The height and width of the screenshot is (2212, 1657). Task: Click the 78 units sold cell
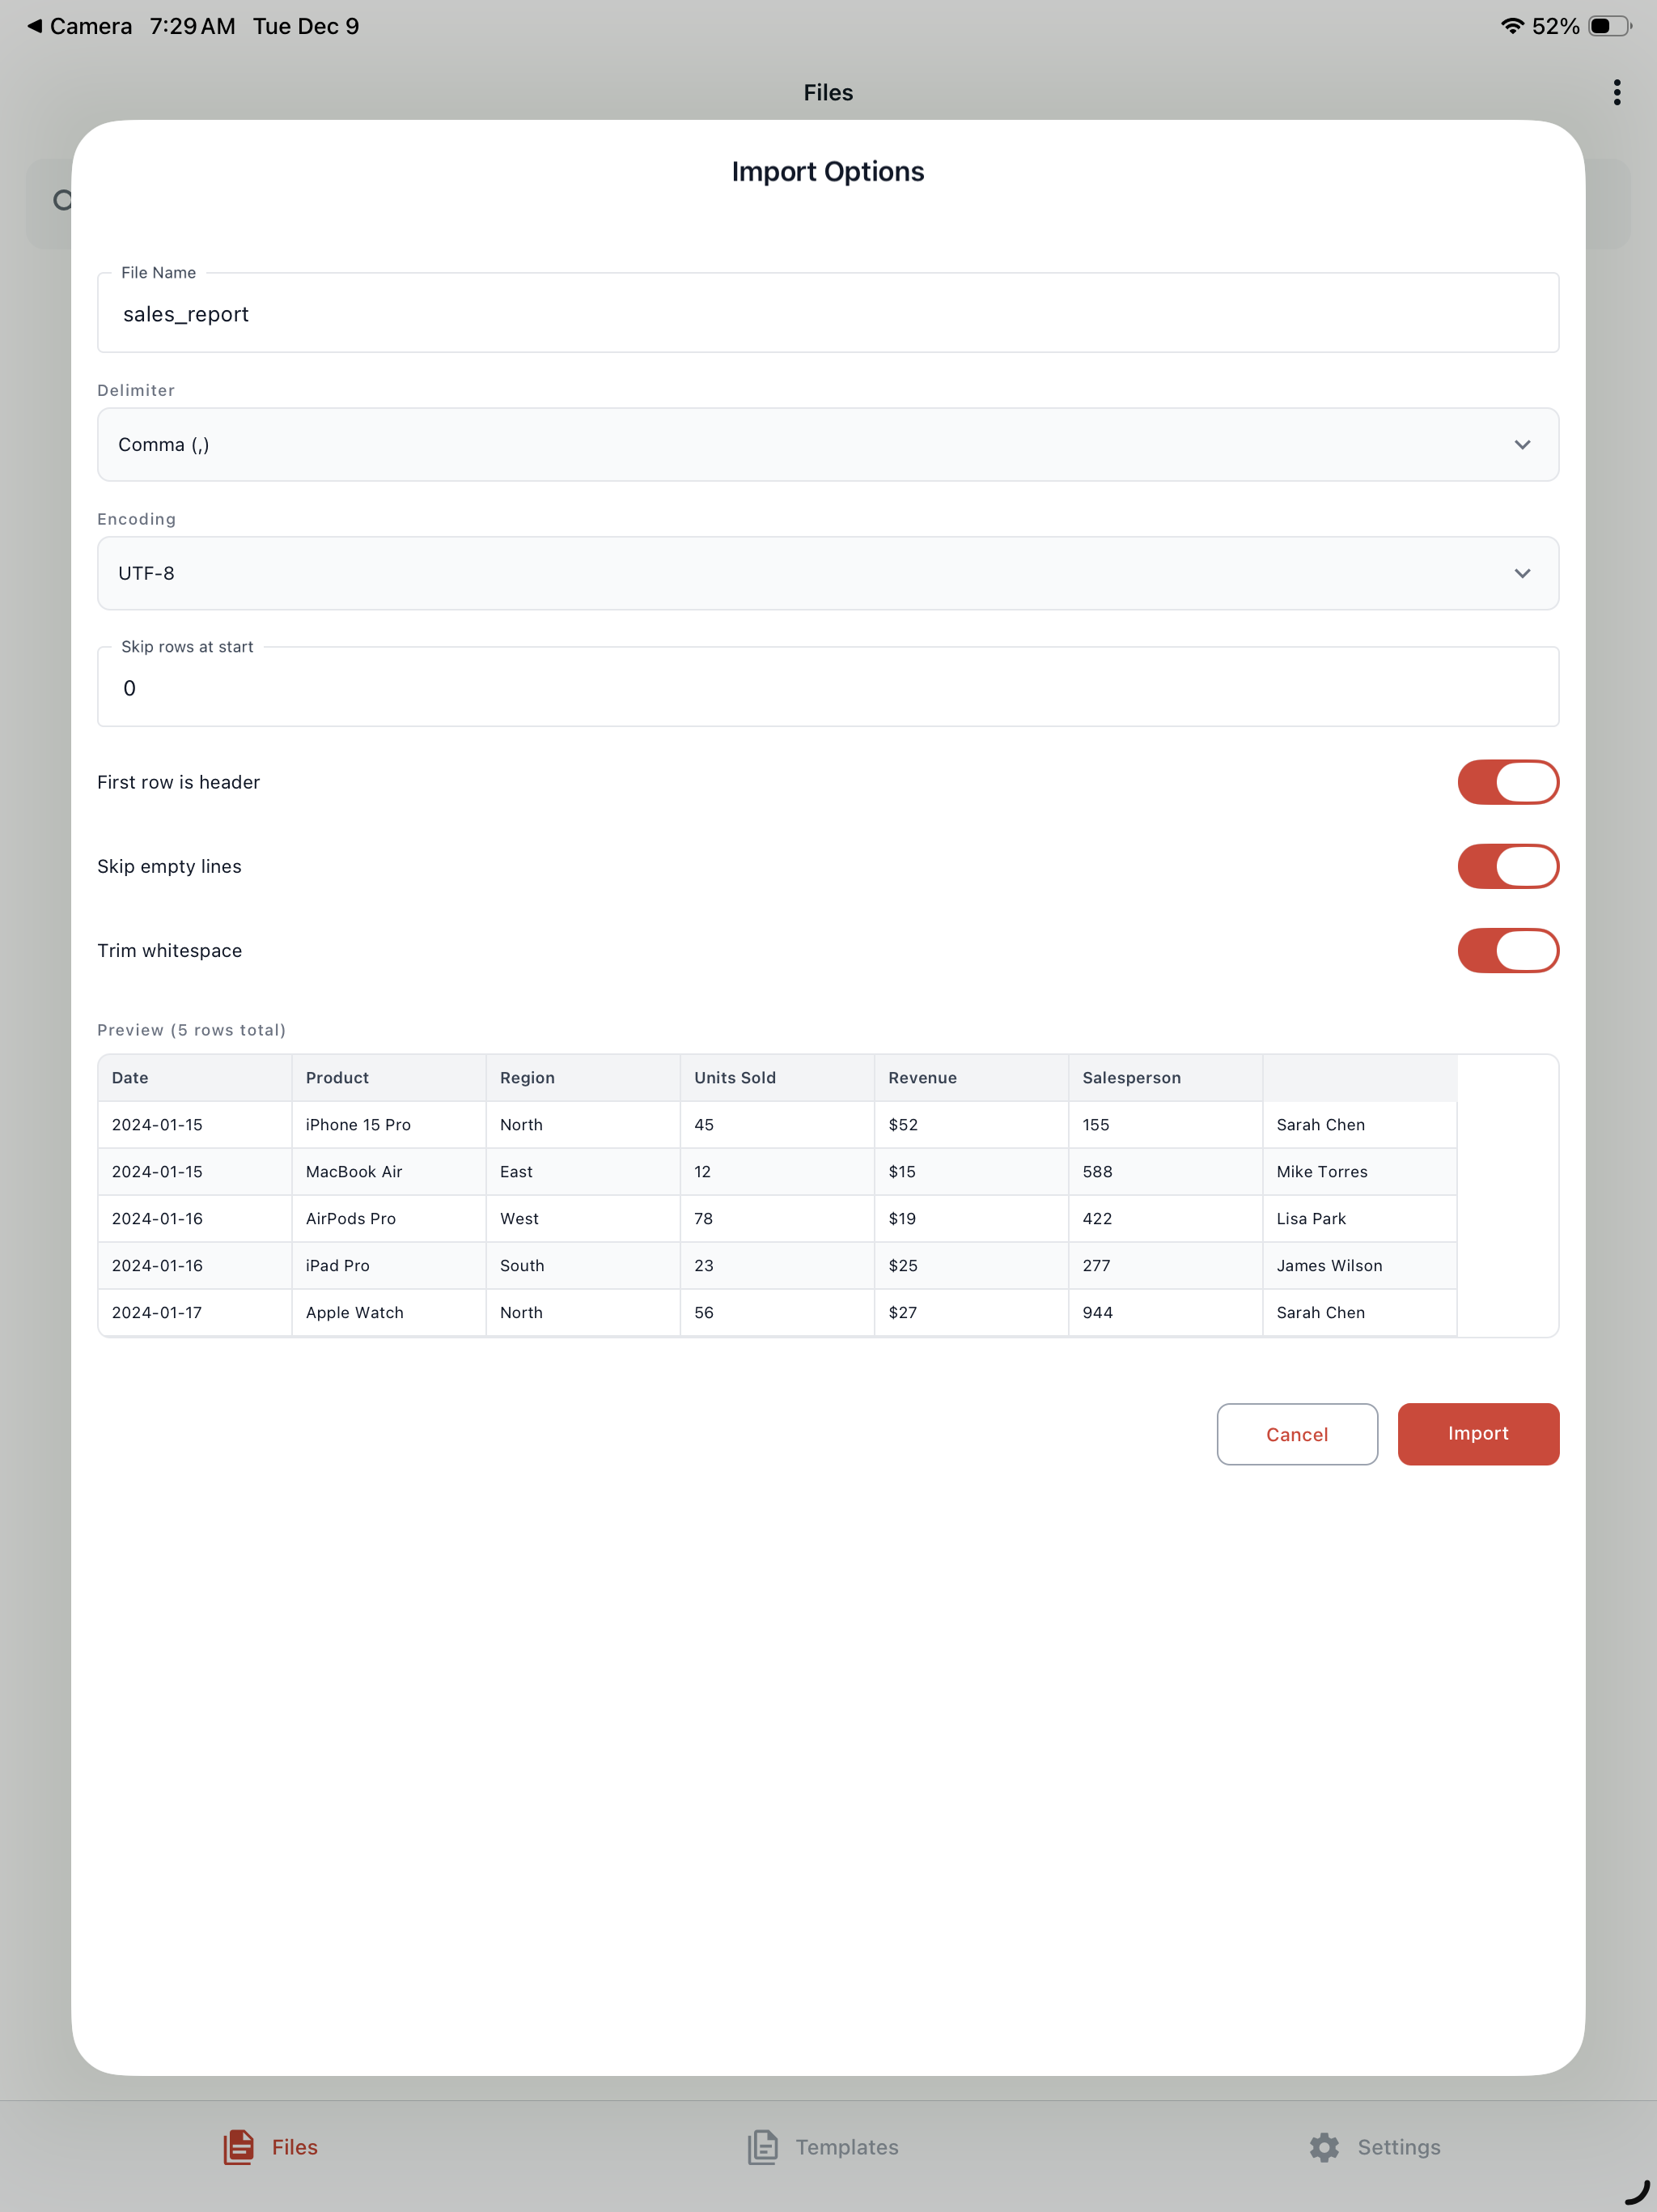(x=777, y=1218)
